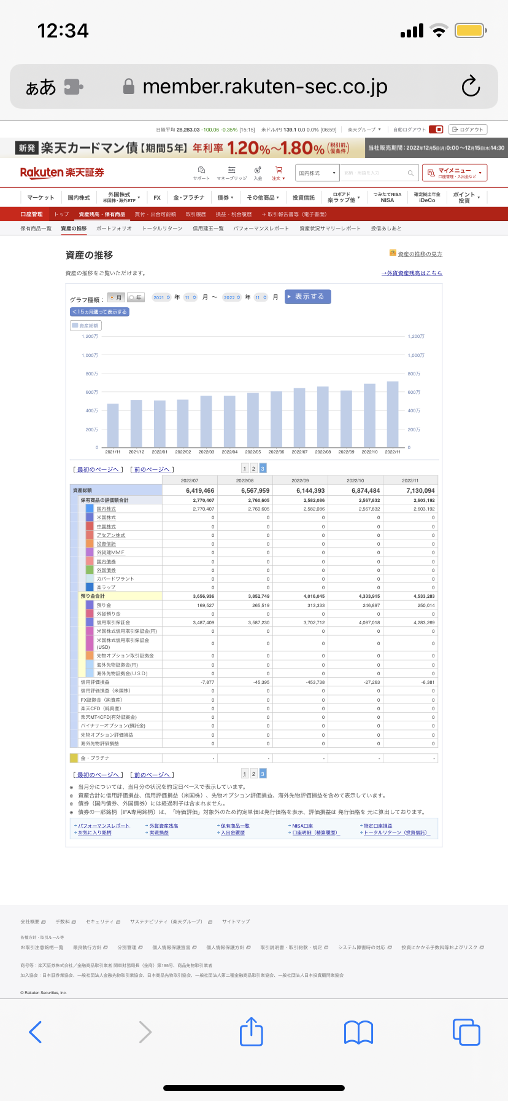Screen dimensions: 508x1101
Task: Show all open Safari tabs
Action: click(x=466, y=1032)
